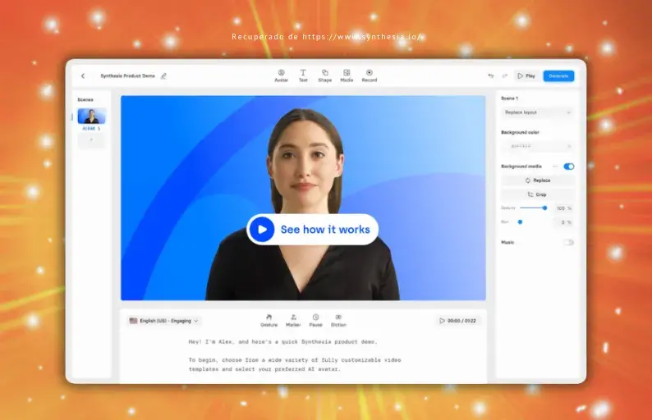Select the Scene 1 thumbnail

(91, 116)
